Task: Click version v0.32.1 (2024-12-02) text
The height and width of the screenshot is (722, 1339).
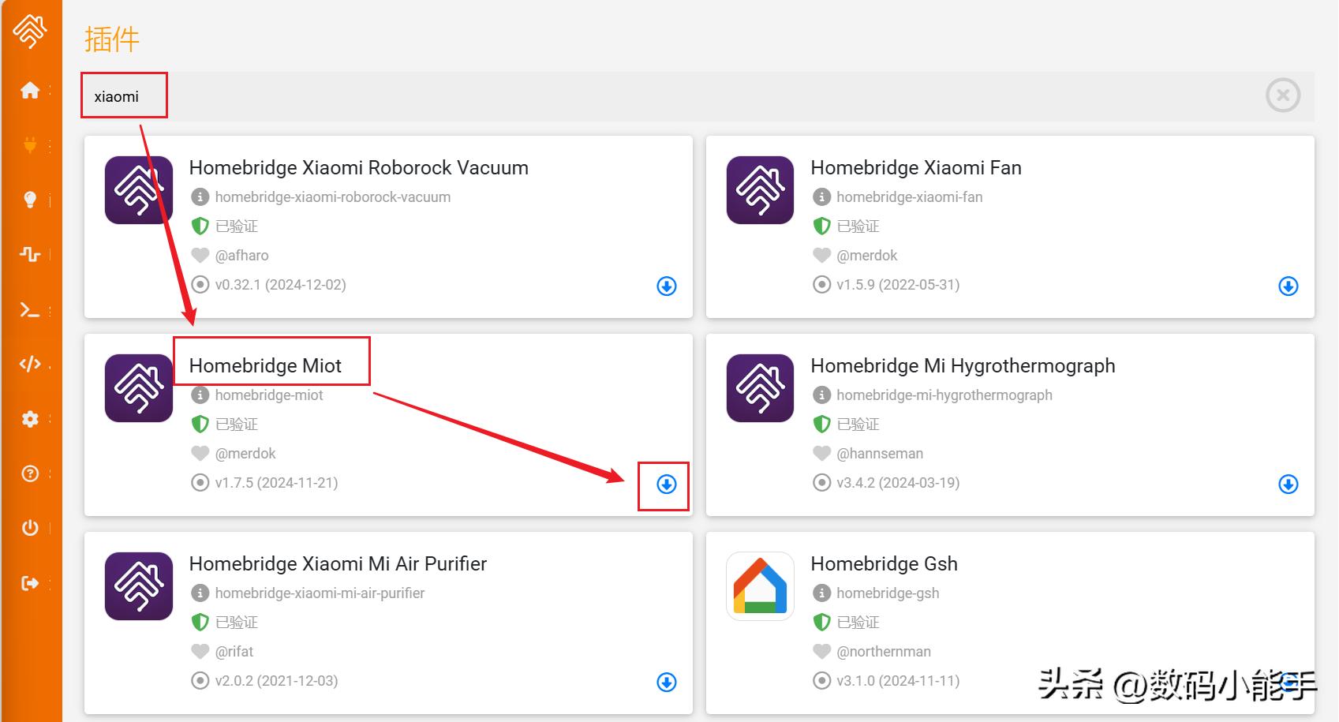Action: point(280,285)
